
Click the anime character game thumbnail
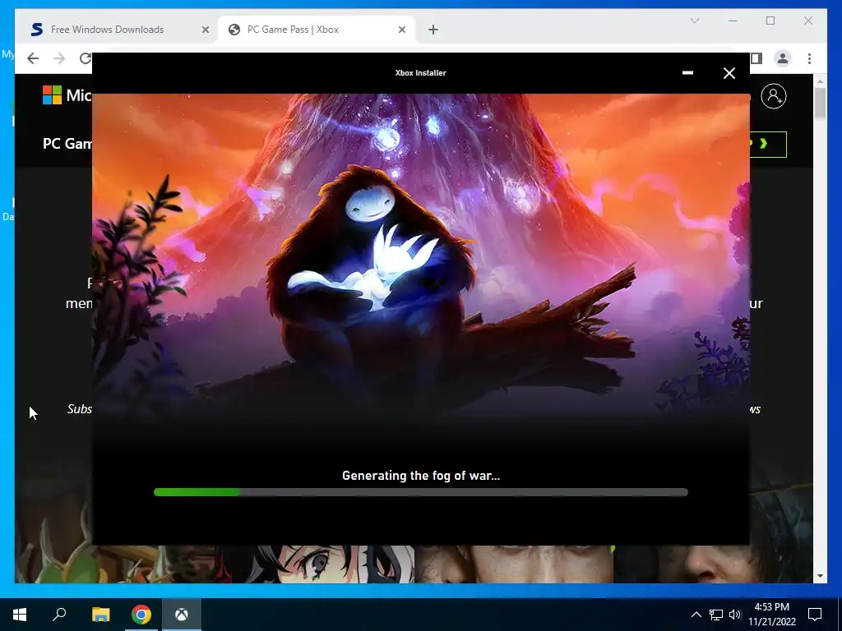pos(317,564)
